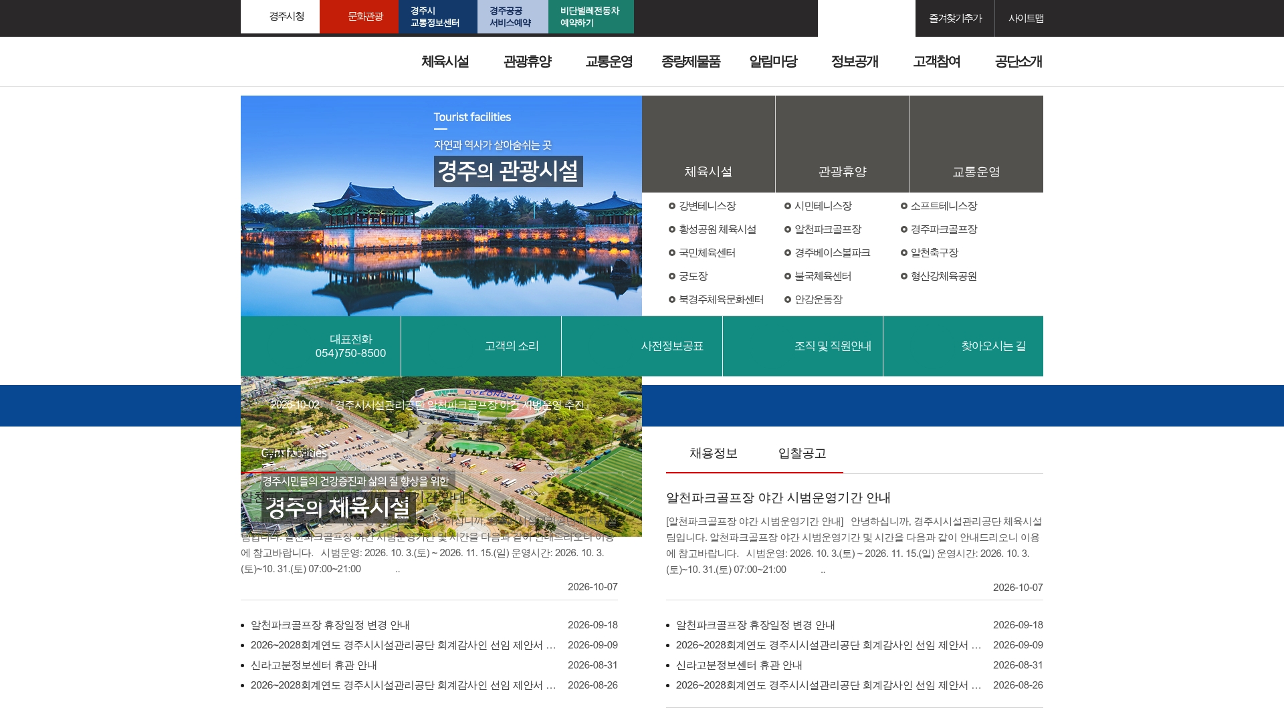Image resolution: width=1284 pixels, height=722 pixels.
Task: Open the 관광휴양 main menu
Action: [x=528, y=62]
